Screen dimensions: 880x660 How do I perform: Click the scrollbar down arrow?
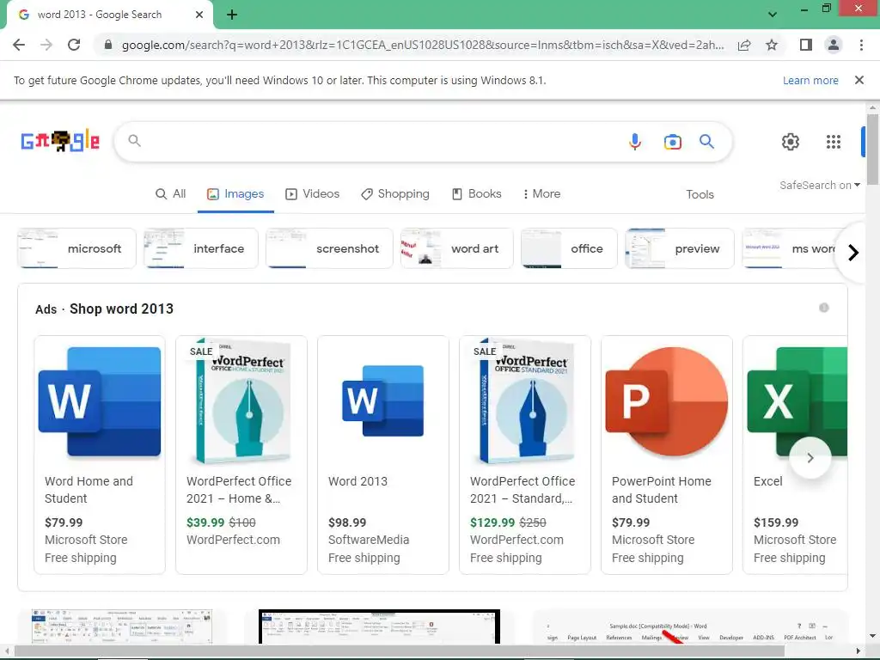point(872,636)
